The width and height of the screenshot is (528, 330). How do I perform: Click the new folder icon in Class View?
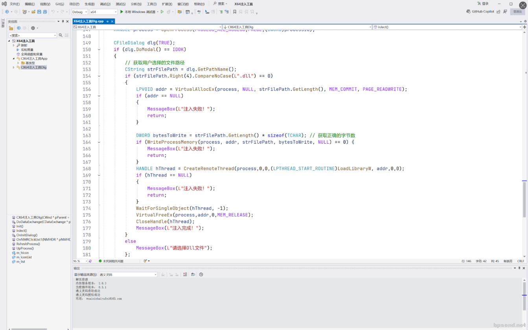pos(11,28)
